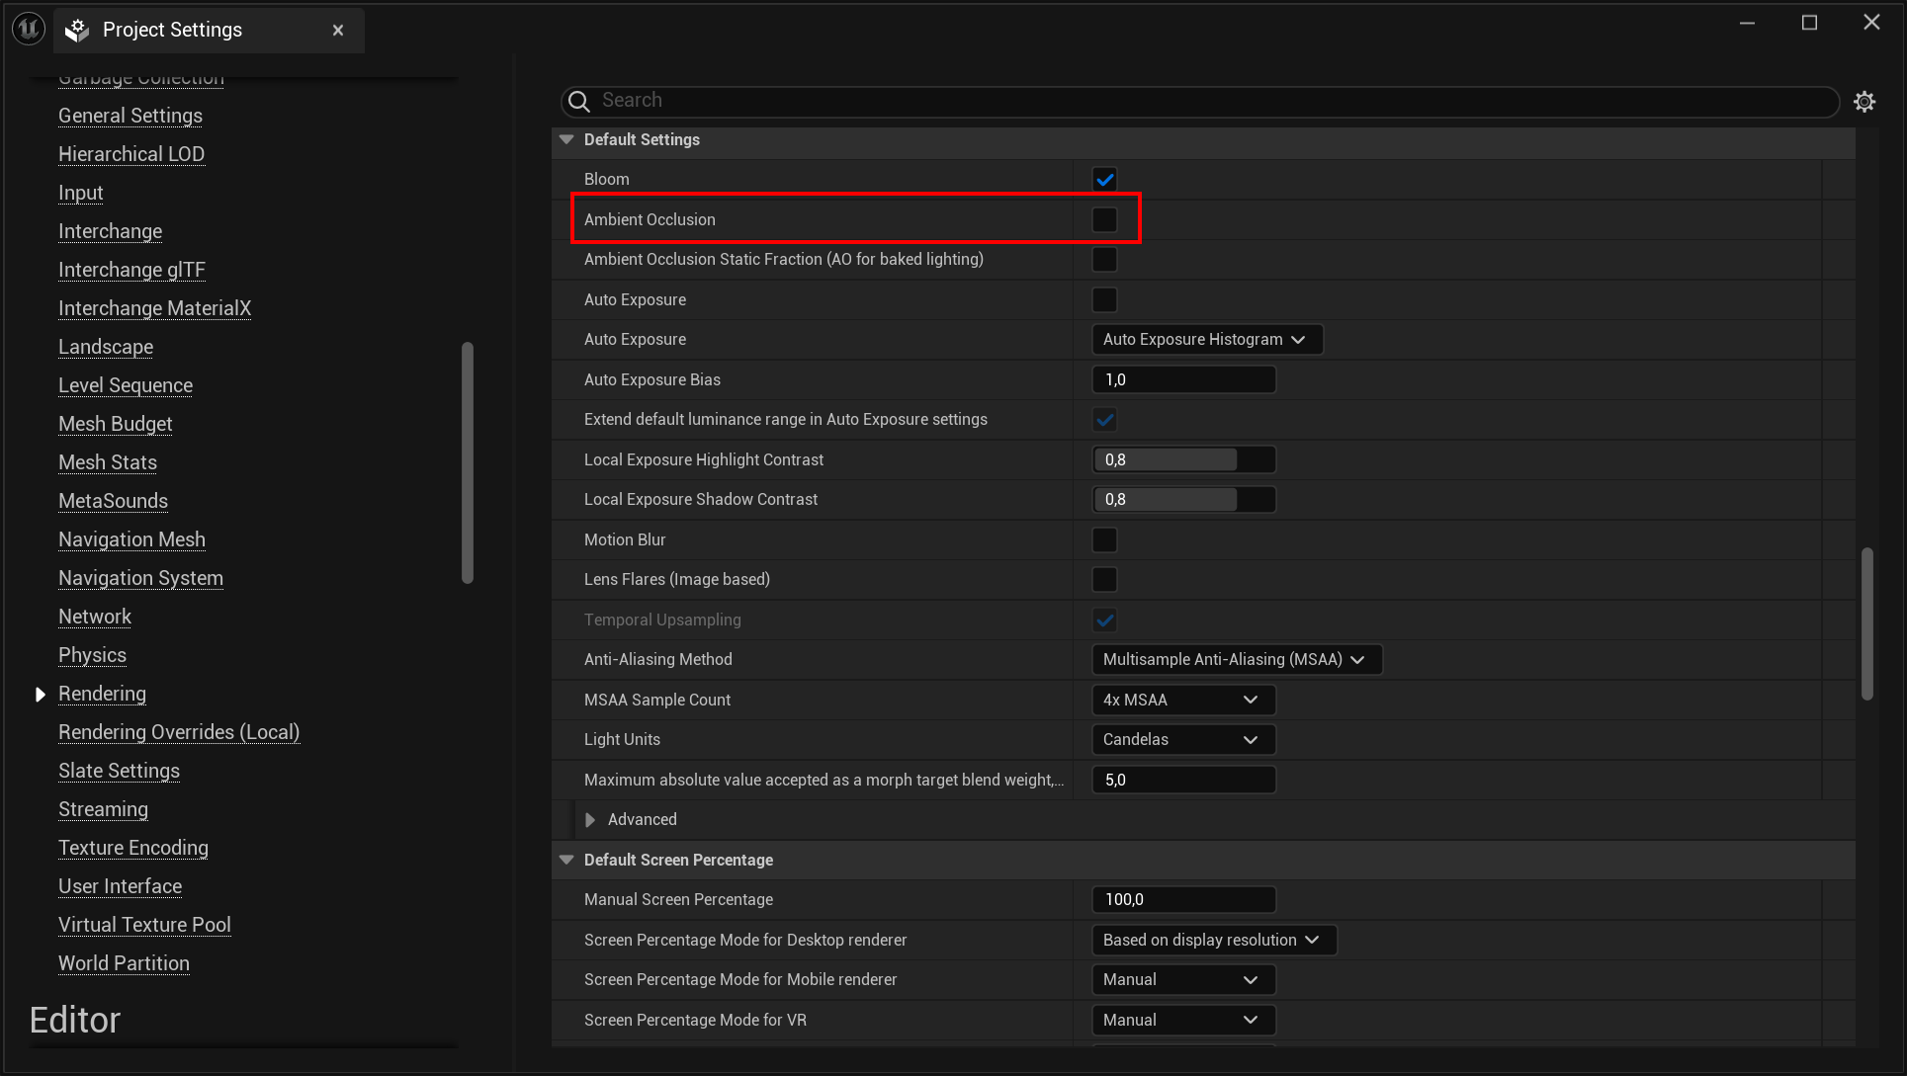The image size is (1907, 1076).
Task: Expand the Advanced section
Action: (x=590, y=819)
